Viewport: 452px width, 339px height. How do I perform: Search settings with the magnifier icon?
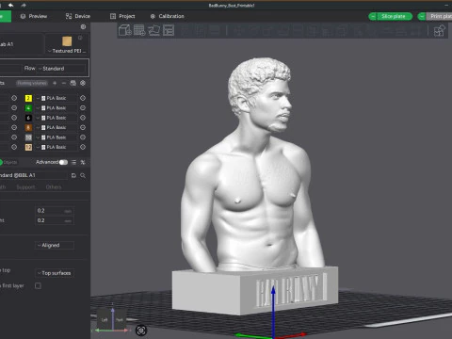coord(83,175)
